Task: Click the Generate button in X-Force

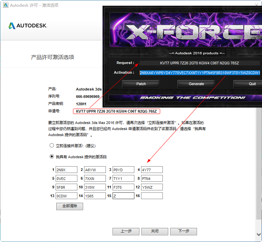Action: coord(196,84)
